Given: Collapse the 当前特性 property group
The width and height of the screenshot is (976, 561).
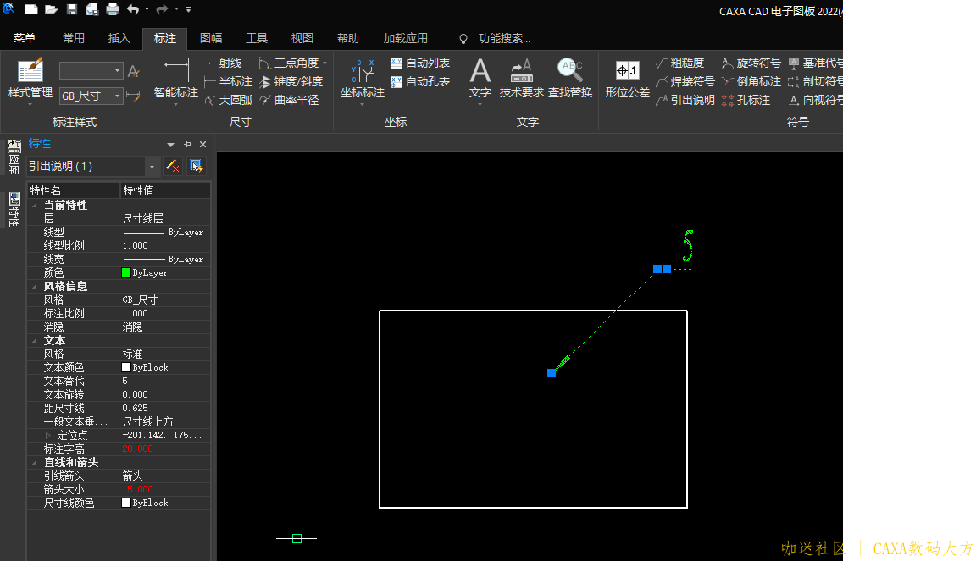Looking at the screenshot, I should pos(35,206).
